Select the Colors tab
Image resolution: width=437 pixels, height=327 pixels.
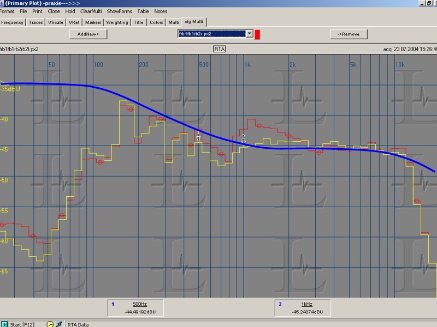[156, 22]
